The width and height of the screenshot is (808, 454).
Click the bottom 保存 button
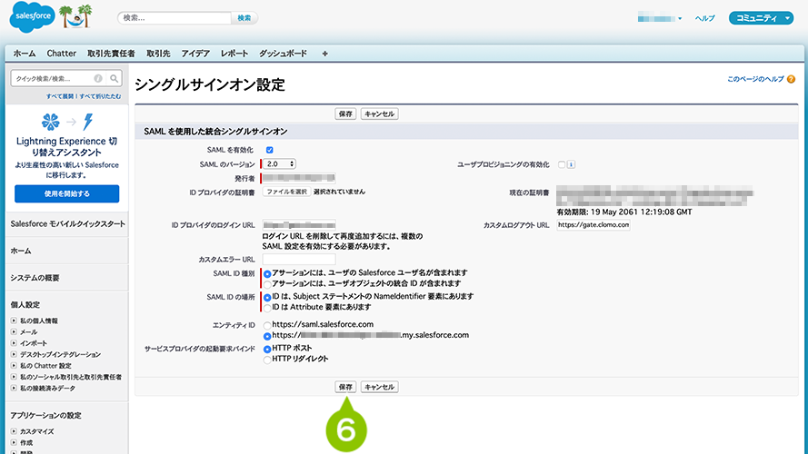tap(345, 387)
